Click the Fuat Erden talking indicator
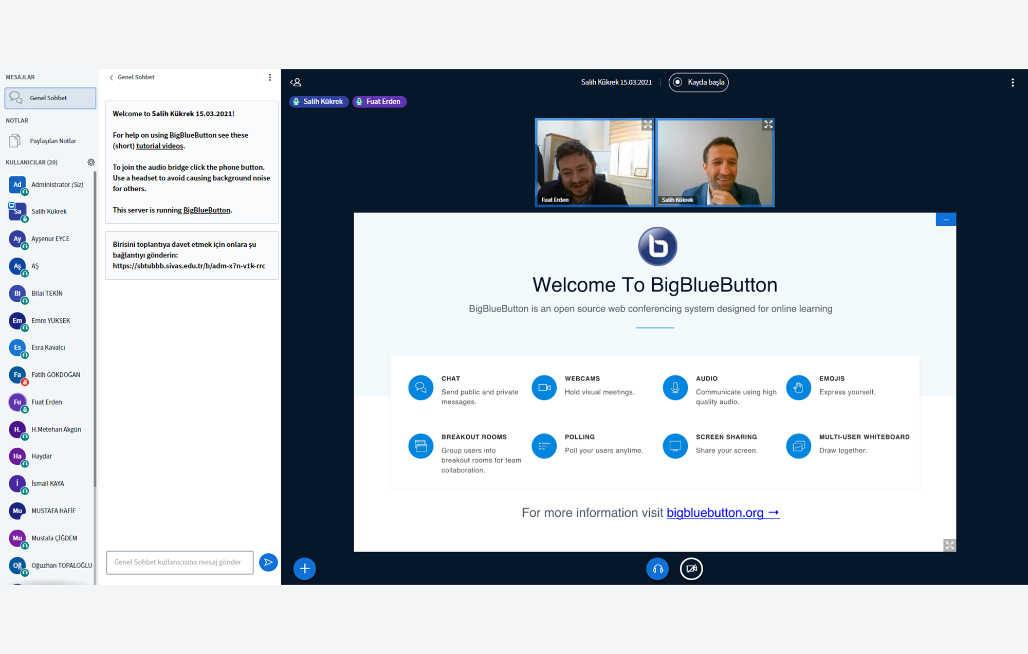Viewport: 1028px width, 654px height. (x=379, y=102)
